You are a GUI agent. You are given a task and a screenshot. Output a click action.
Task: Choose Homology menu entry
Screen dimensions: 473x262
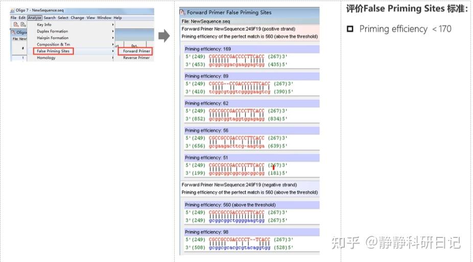[46, 58]
